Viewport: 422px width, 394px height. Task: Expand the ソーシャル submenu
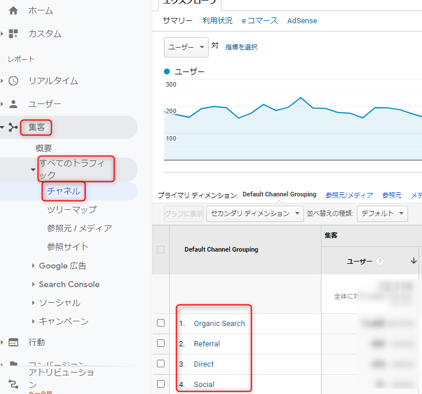click(33, 303)
